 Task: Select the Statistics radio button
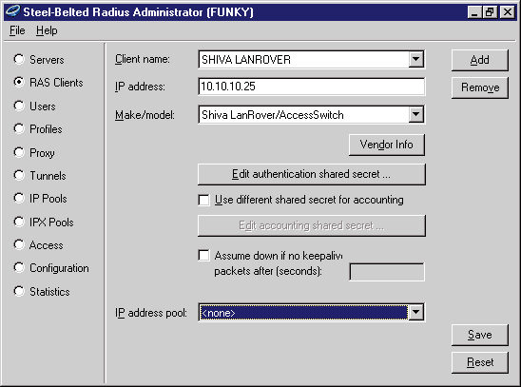[19, 291]
